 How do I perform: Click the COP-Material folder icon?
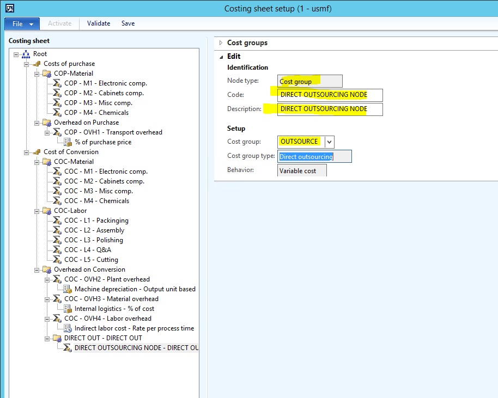[46, 74]
